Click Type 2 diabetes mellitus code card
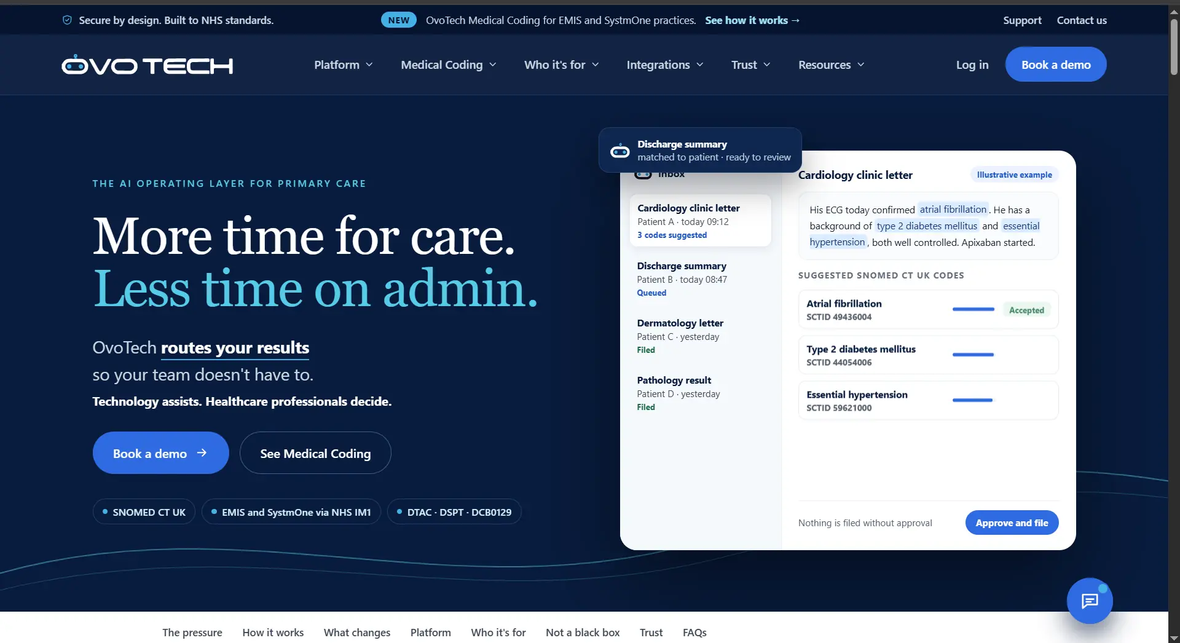The width and height of the screenshot is (1180, 643). pyautogui.click(x=928, y=355)
